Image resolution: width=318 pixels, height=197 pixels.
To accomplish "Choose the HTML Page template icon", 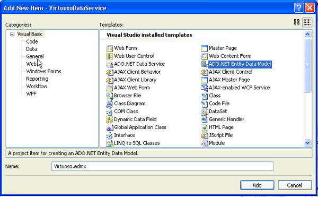I will tap(204, 127).
